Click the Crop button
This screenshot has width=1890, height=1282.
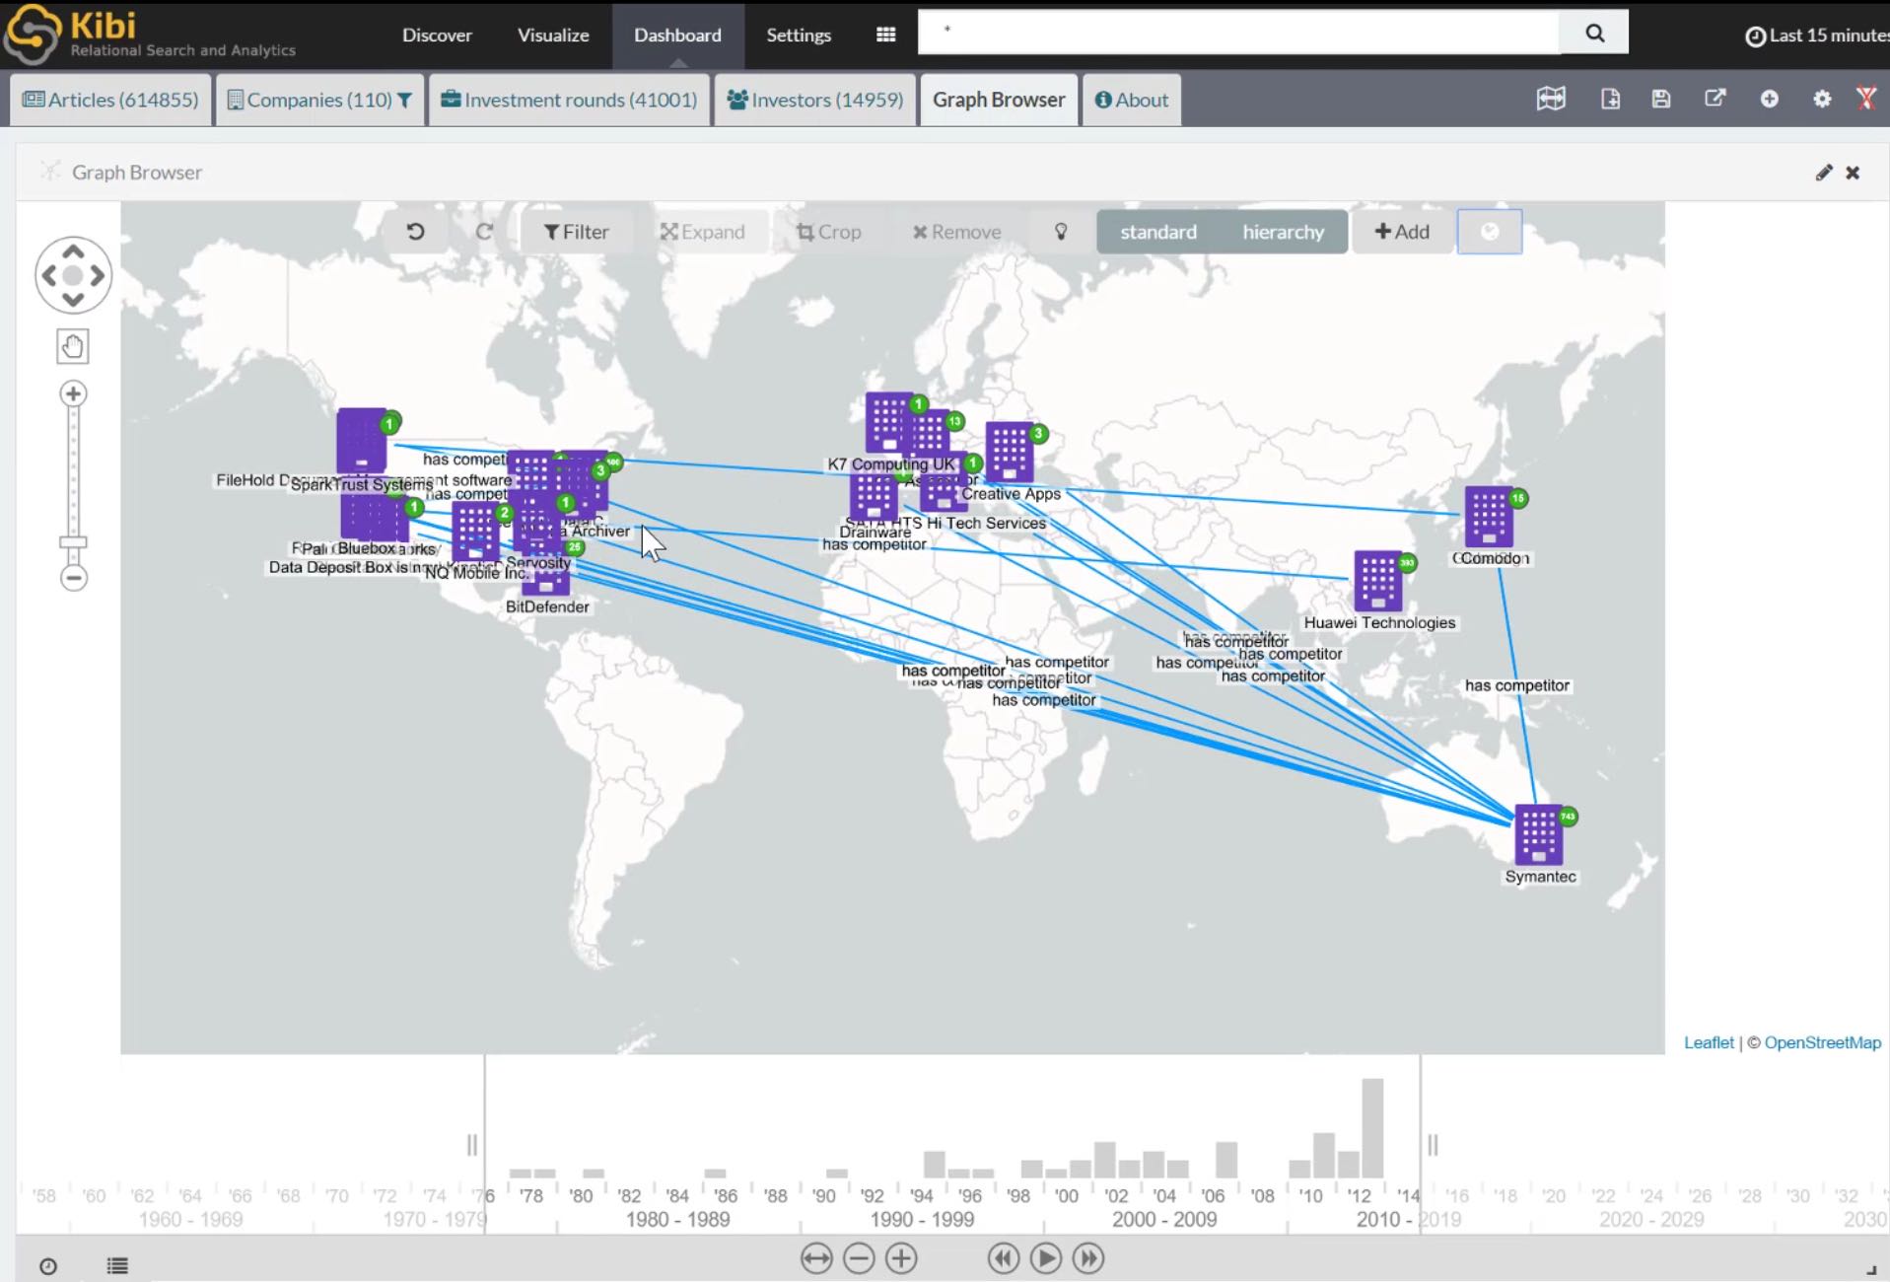coord(828,232)
